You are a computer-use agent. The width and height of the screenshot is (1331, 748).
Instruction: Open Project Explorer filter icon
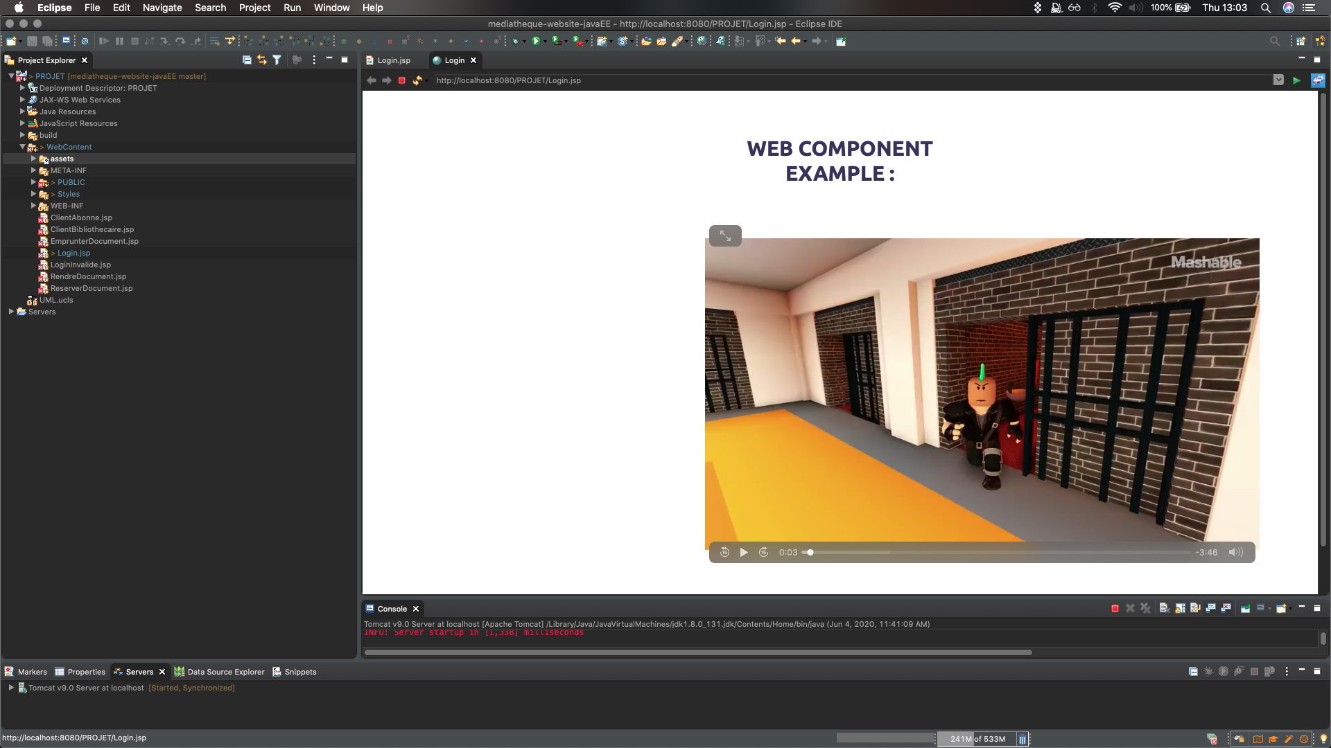(x=277, y=60)
